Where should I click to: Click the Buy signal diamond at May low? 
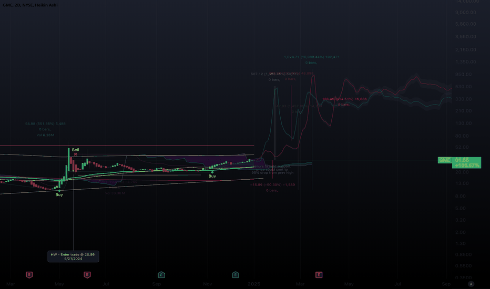point(59,191)
